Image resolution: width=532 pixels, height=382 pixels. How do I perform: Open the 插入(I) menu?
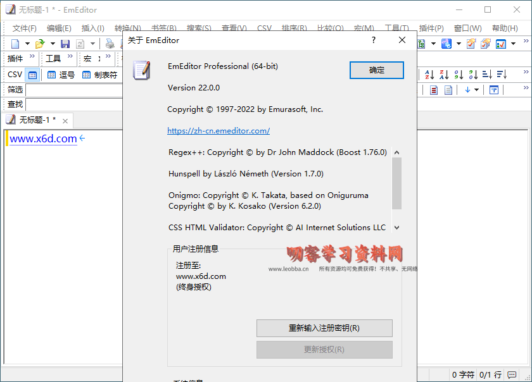pyautogui.click(x=93, y=28)
